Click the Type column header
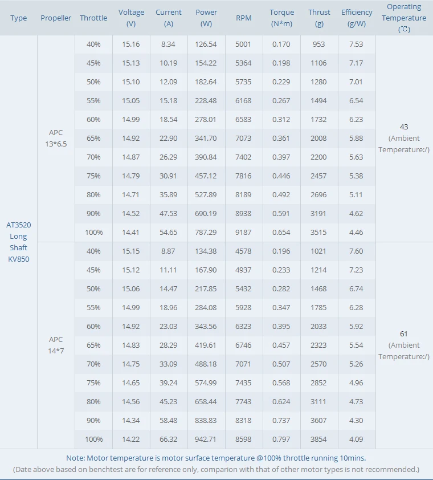Screen dimensions: 433x480 (19, 18)
